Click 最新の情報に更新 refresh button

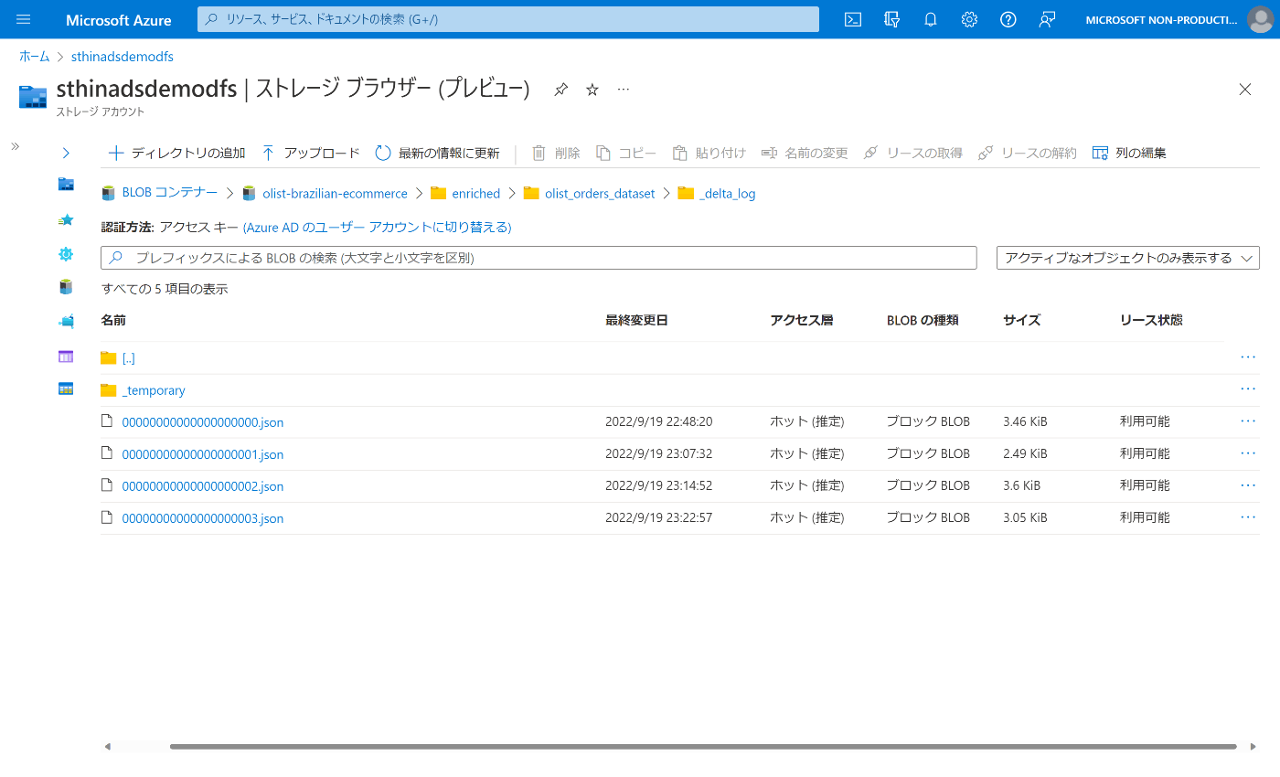[x=438, y=153]
